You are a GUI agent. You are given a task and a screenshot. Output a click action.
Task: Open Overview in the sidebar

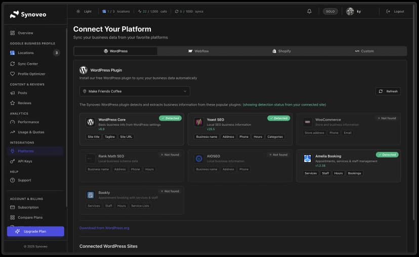click(25, 33)
